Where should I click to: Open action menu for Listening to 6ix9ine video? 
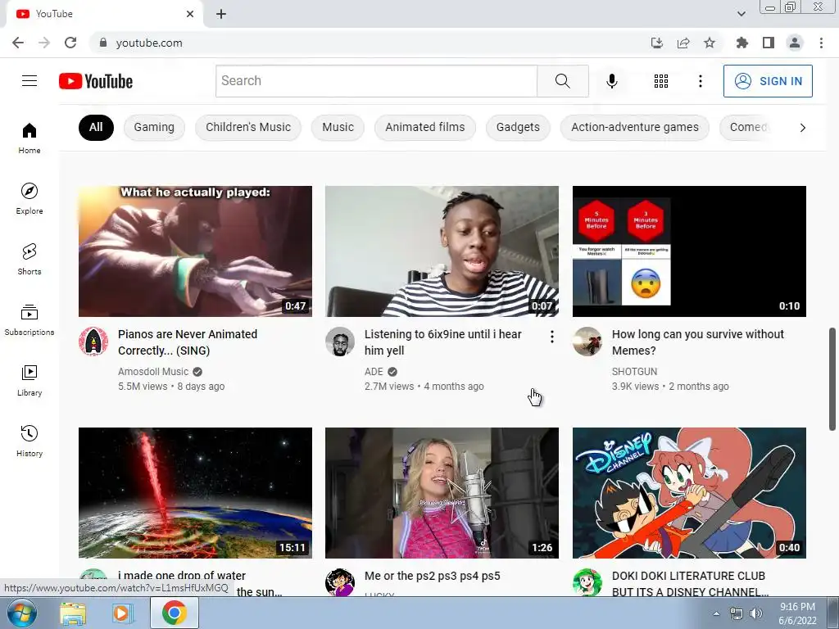(551, 337)
